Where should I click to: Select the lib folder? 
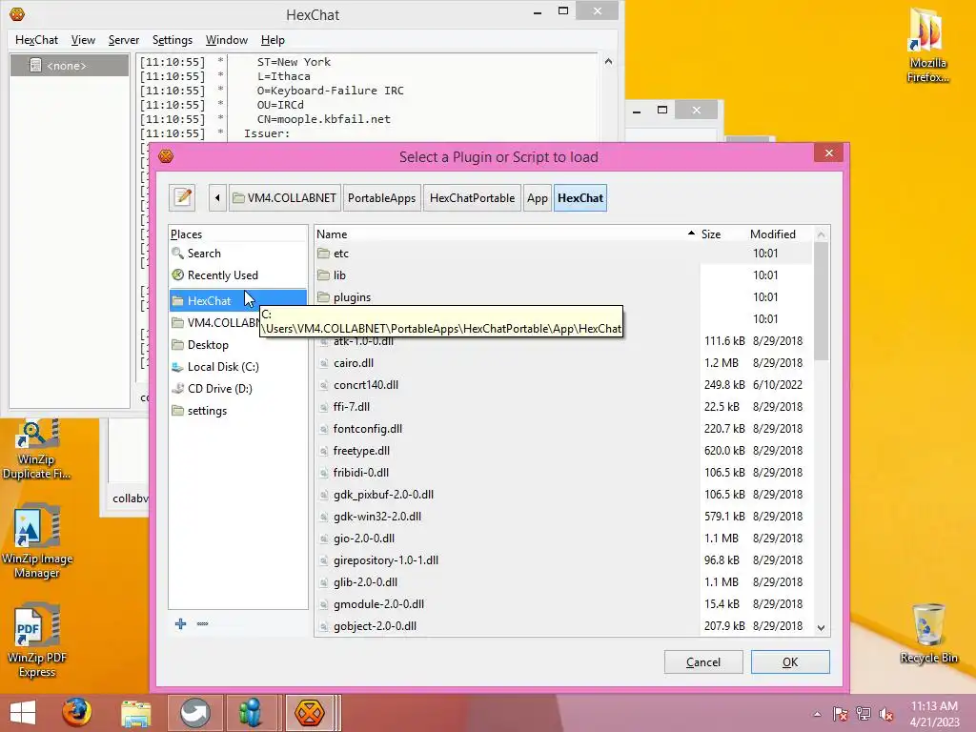point(563,275)
